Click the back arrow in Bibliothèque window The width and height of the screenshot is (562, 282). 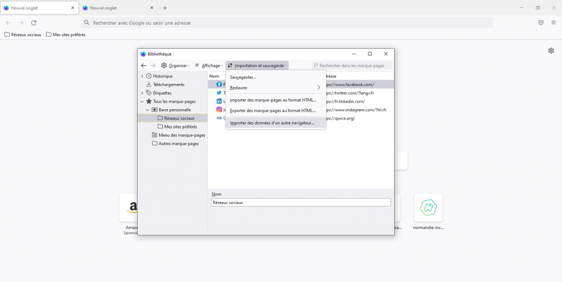point(144,65)
